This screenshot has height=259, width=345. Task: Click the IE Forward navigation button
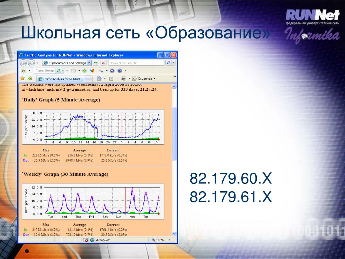(x=31, y=63)
